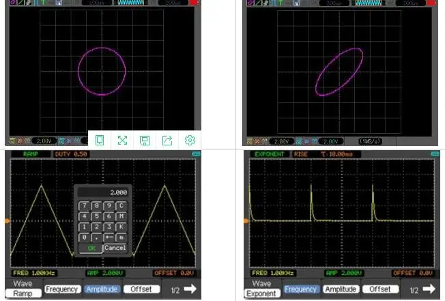Tap keypad digit 8

pyautogui.click(x=97, y=205)
